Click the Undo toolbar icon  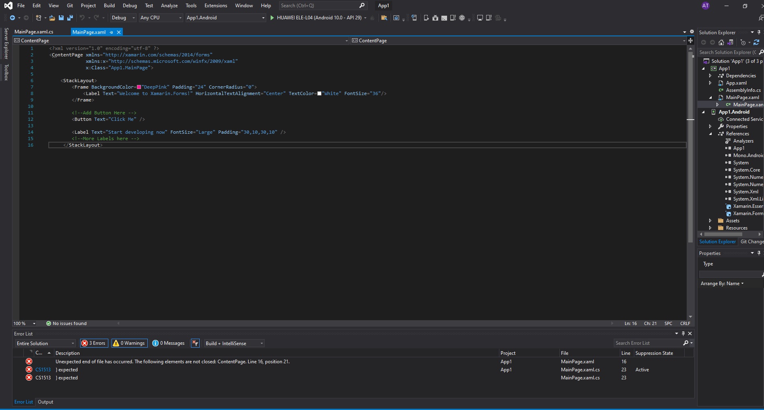(x=82, y=18)
